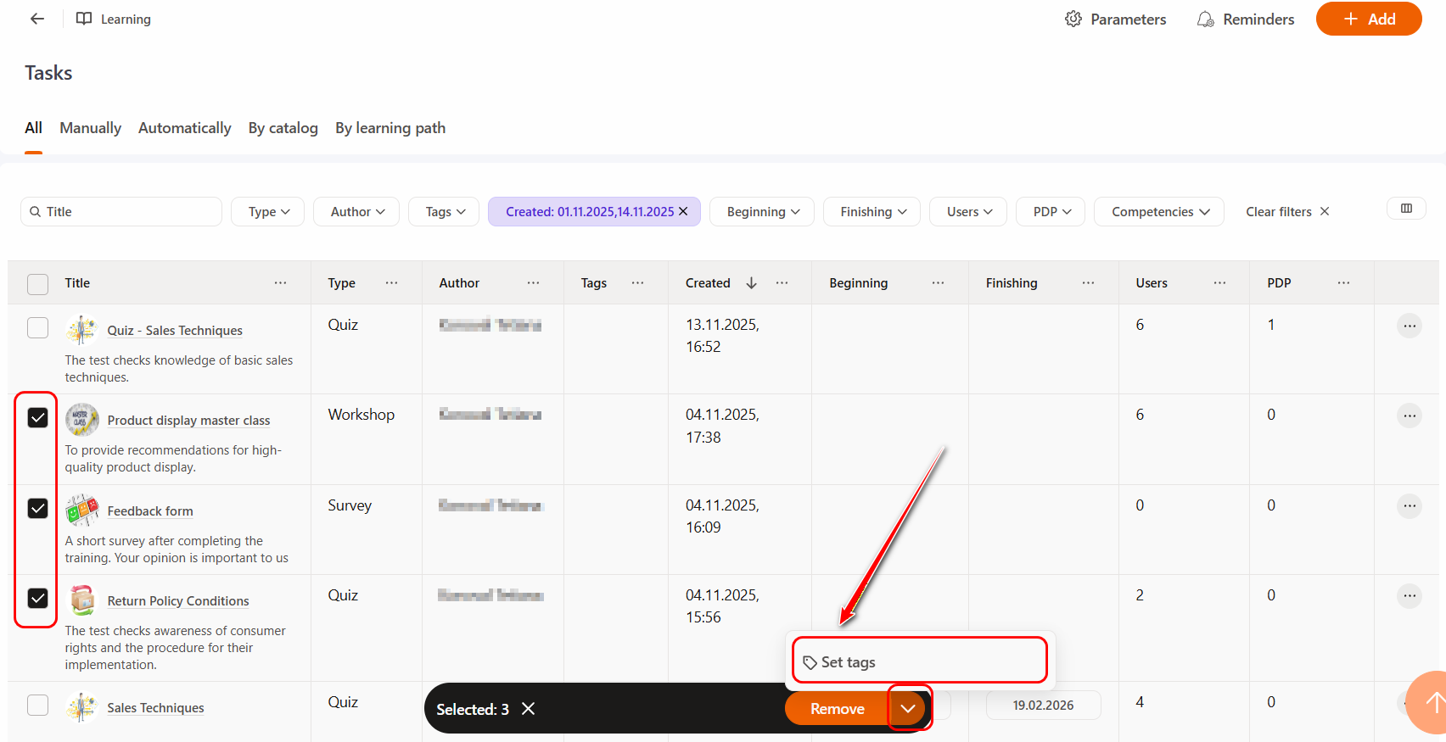
Task: Clear all filters
Action: tap(1287, 212)
